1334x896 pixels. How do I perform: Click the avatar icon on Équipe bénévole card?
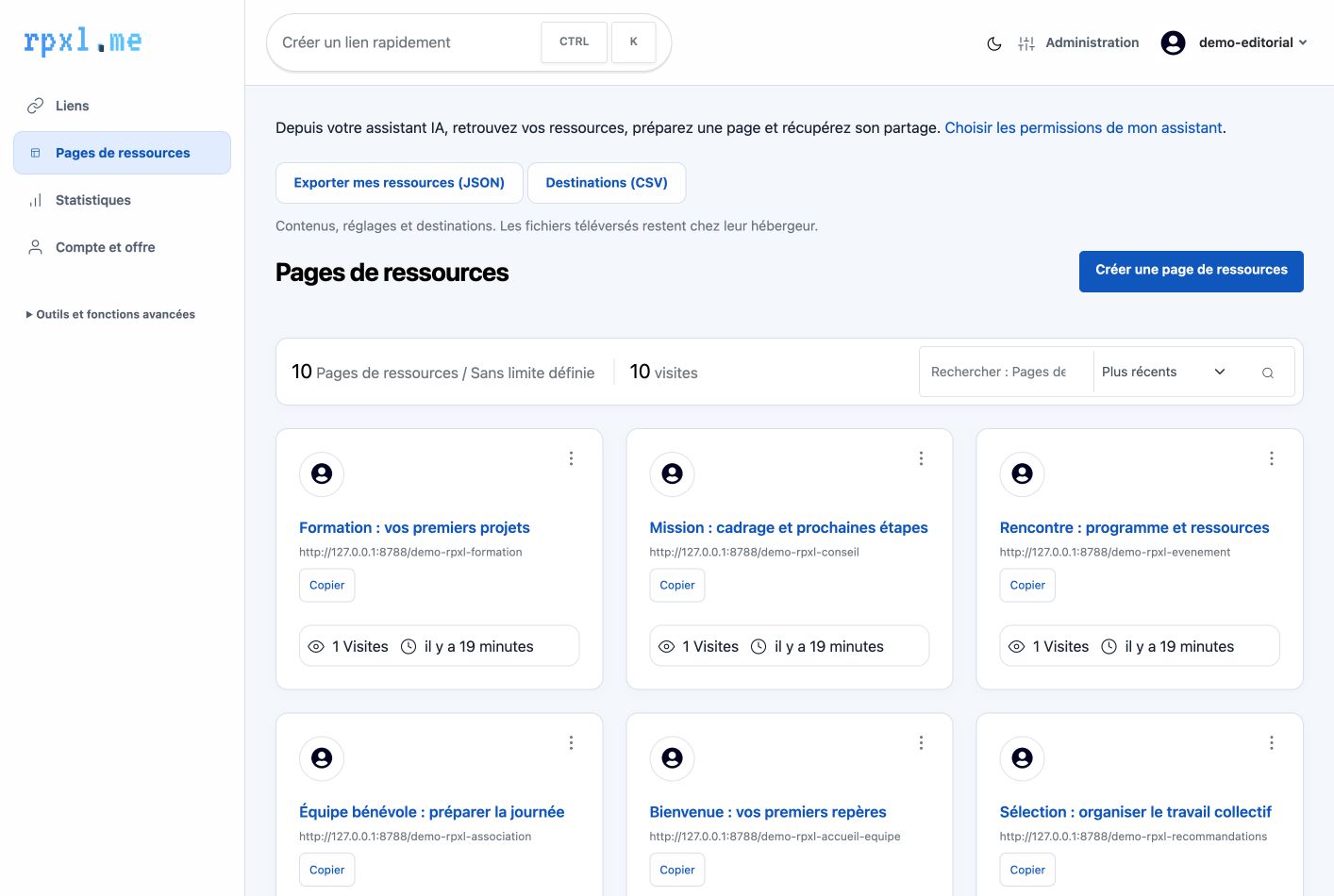[322, 758]
